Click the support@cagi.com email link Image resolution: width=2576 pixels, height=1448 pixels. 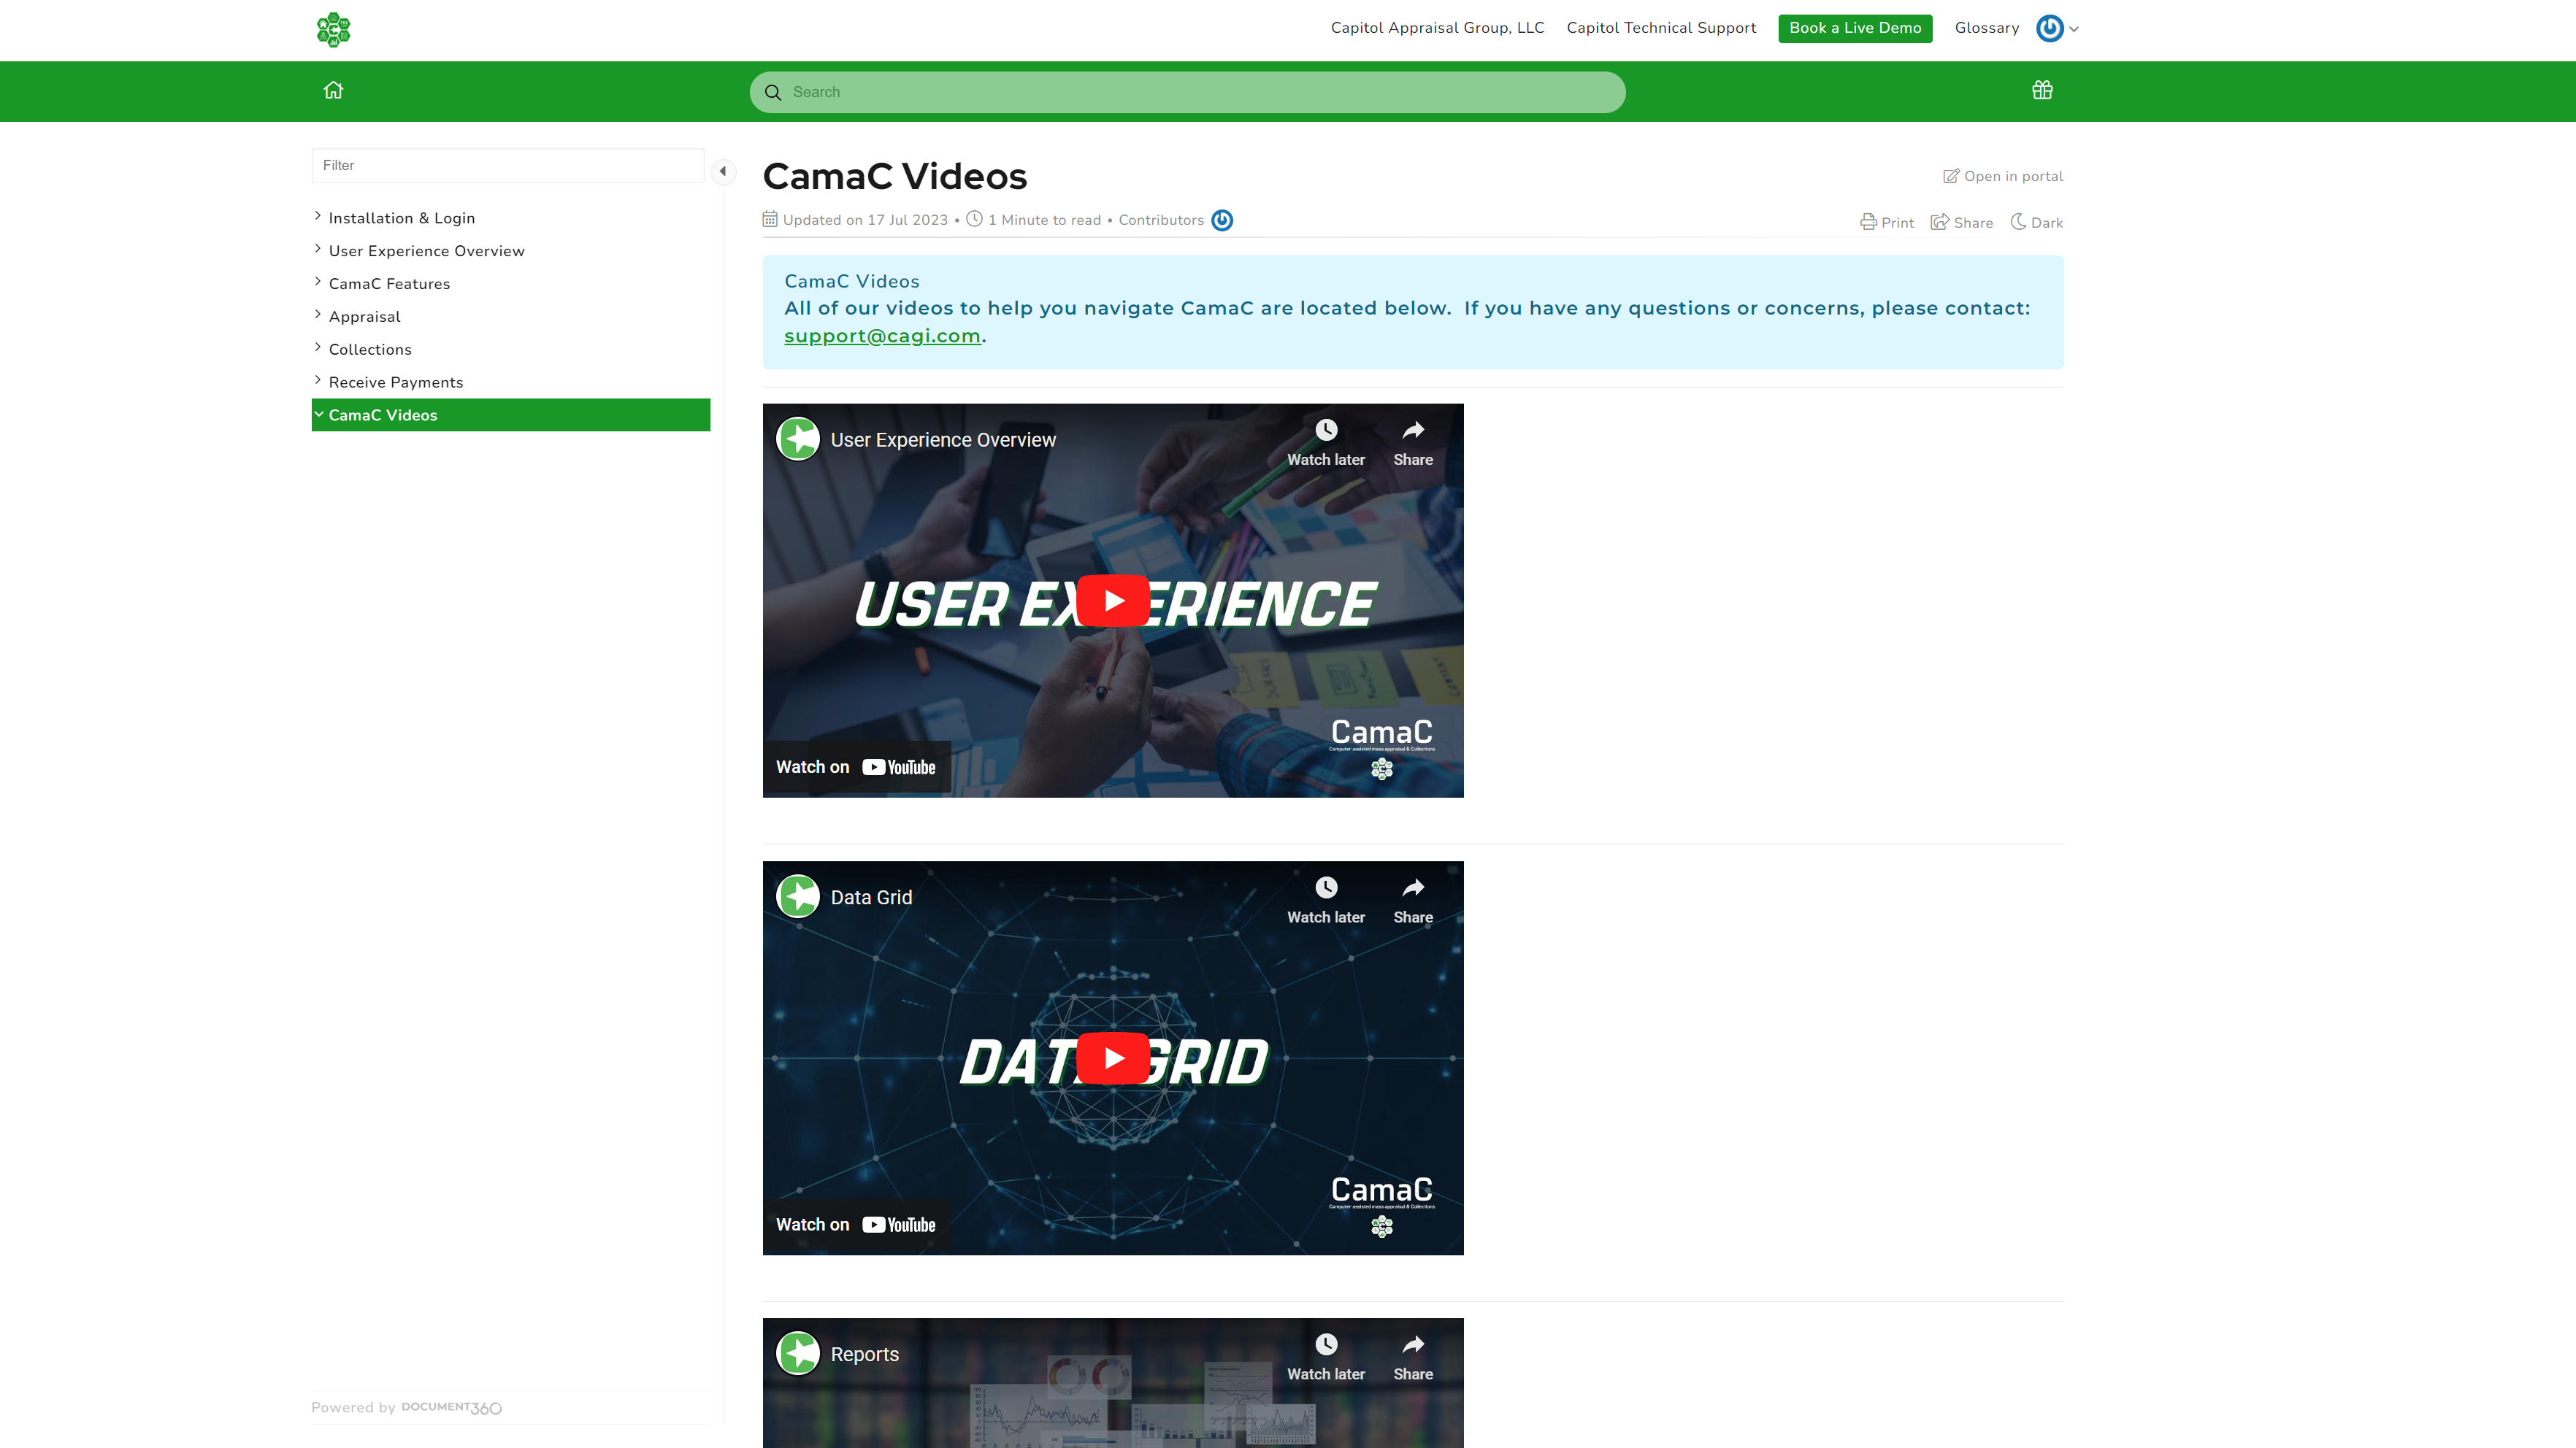point(882,336)
